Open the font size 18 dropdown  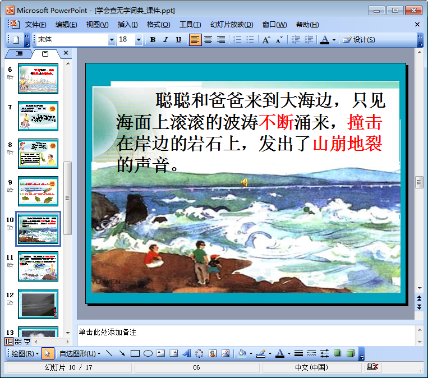pos(139,40)
